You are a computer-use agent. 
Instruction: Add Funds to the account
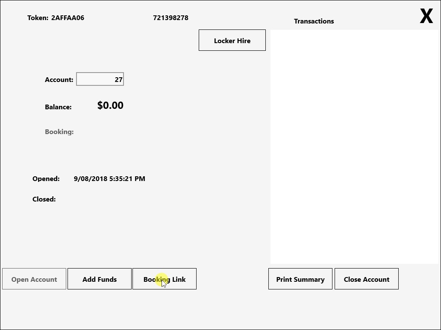[x=99, y=279]
